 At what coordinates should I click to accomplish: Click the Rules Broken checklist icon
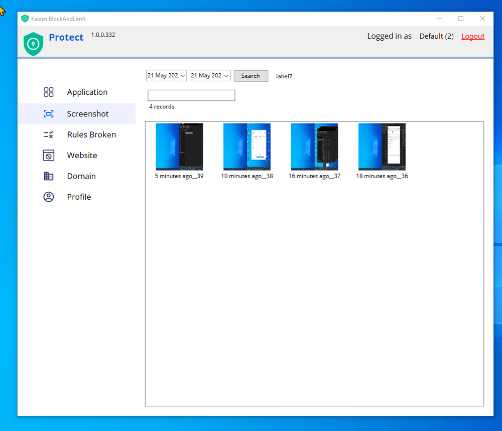coord(49,134)
